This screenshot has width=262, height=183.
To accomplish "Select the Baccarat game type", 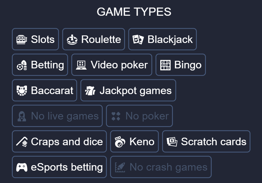I will (44, 90).
